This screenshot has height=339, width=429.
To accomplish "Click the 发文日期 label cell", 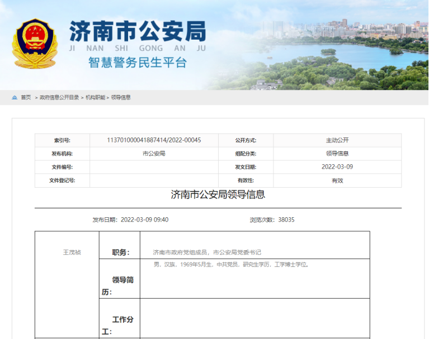I will 246,167.
